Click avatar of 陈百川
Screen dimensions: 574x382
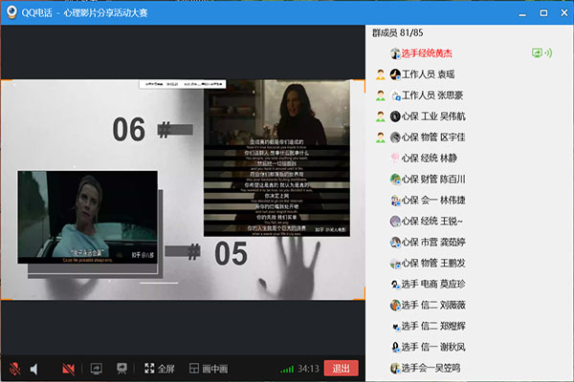[395, 180]
